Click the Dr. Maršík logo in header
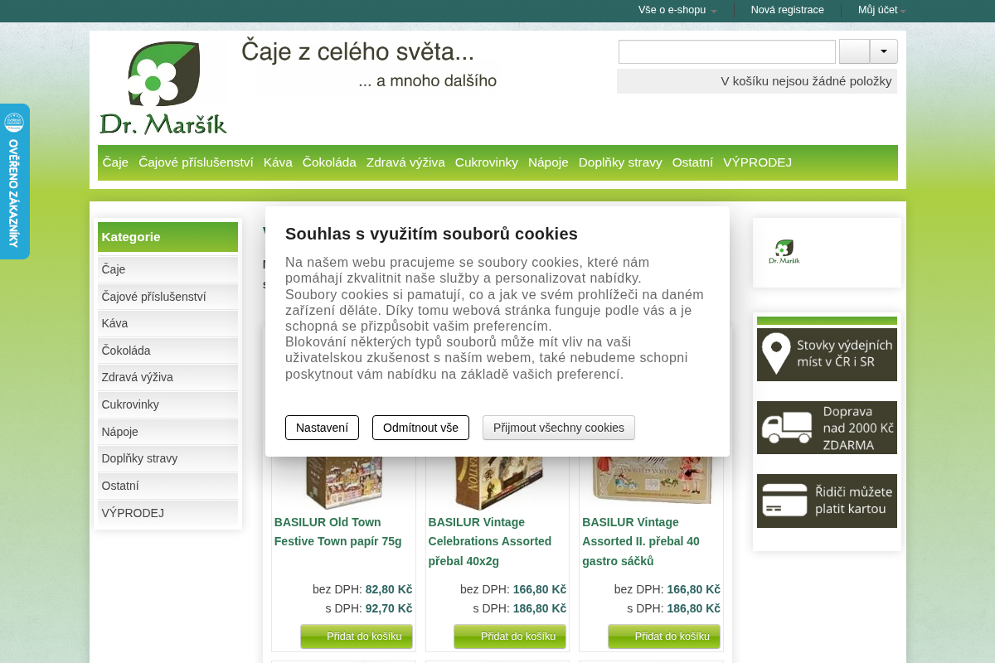The image size is (995, 663). [163, 87]
